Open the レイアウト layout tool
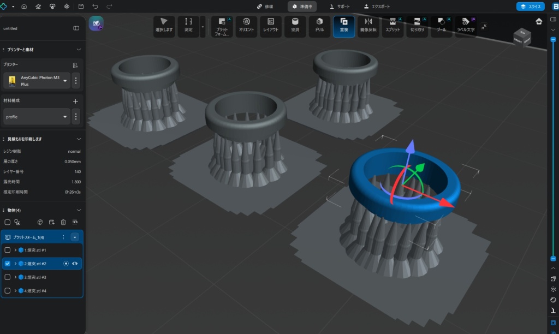The width and height of the screenshot is (559, 334). click(x=271, y=26)
